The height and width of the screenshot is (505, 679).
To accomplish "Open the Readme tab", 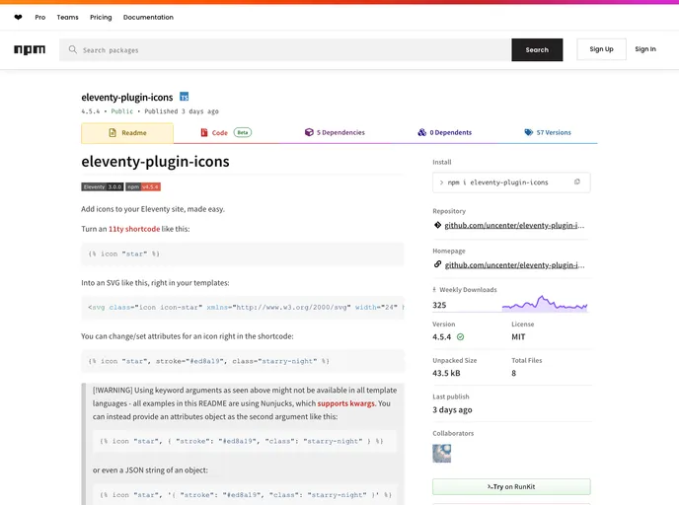I will pyautogui.click(x=127, y=133).
